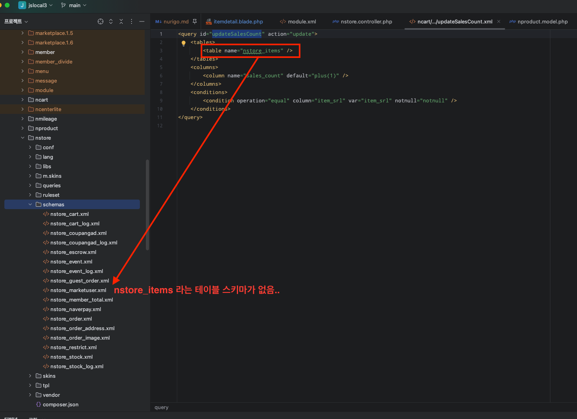Select the message folder
This screenshot has width=577, height=419.
[x=43, y=81]
